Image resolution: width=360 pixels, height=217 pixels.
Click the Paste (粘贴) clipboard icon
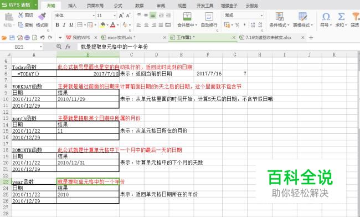[9, 17]
